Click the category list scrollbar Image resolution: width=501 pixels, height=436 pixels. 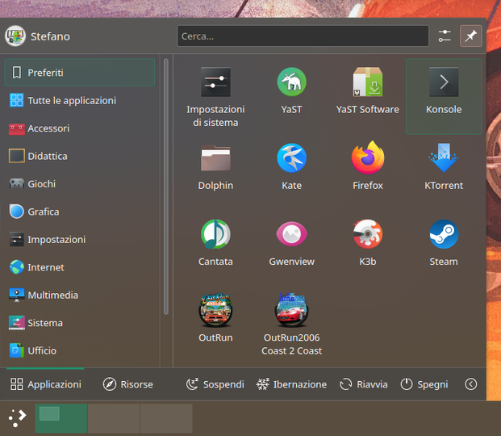tap(166, 187)
